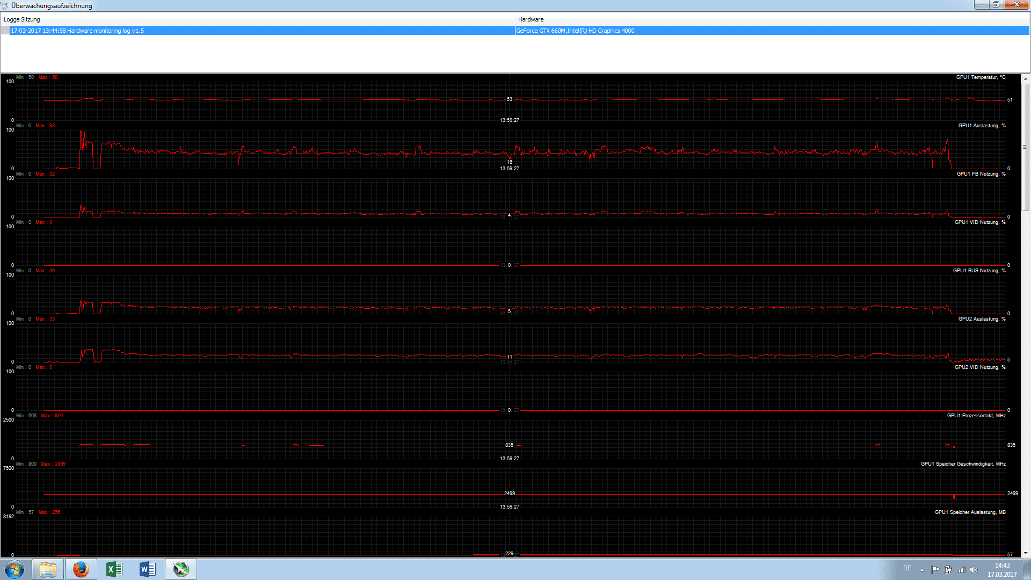1031x580 pixels.
Task: Click the GPU1 FB Nutzung graph label
Action: 981,174
